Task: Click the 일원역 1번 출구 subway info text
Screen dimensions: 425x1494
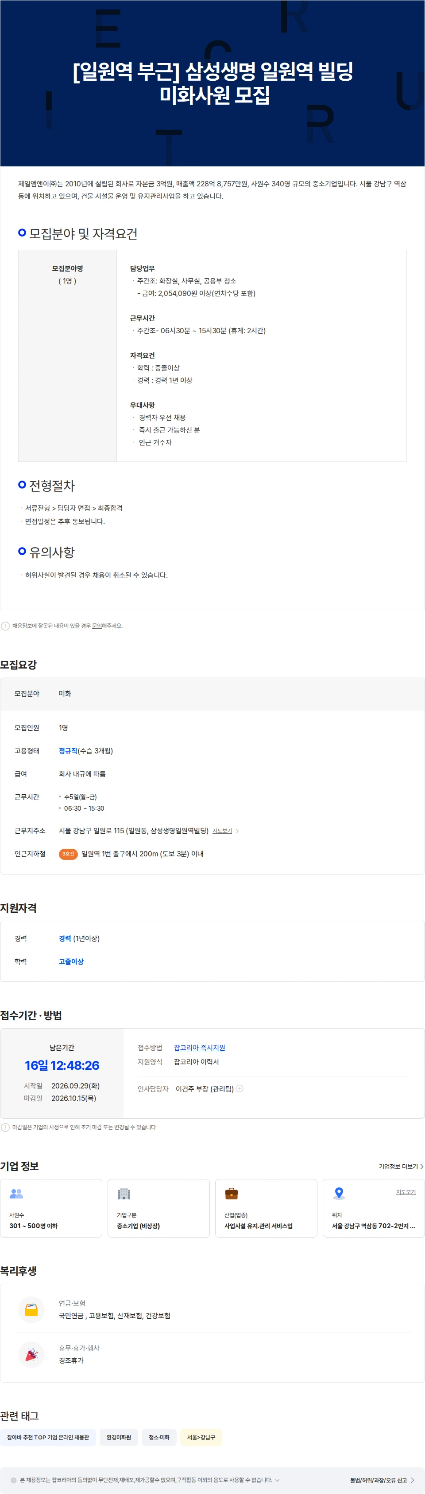Action: (143, 854)
